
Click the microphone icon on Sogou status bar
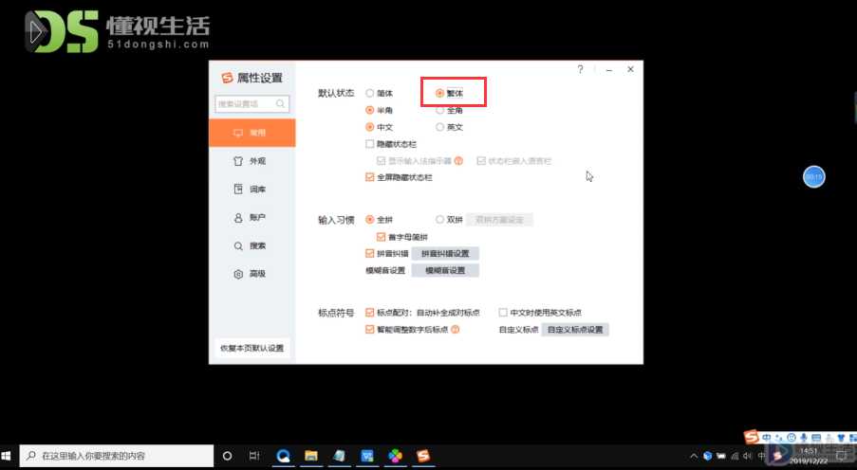pyautogui.click(x=803, y=437)
